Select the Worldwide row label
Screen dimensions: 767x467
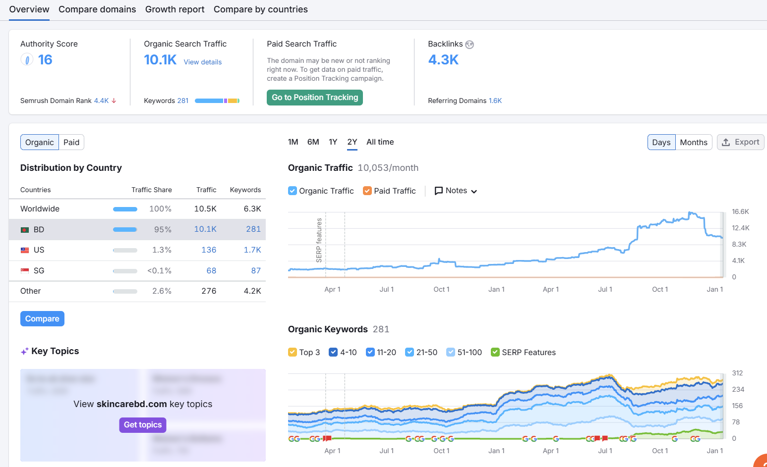[40, 209]
